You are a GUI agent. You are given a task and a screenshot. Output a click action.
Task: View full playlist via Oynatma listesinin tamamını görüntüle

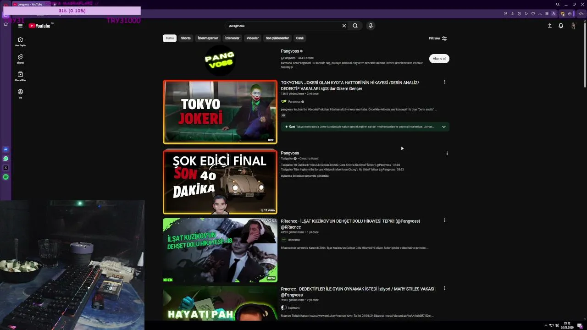click(305, 176)
